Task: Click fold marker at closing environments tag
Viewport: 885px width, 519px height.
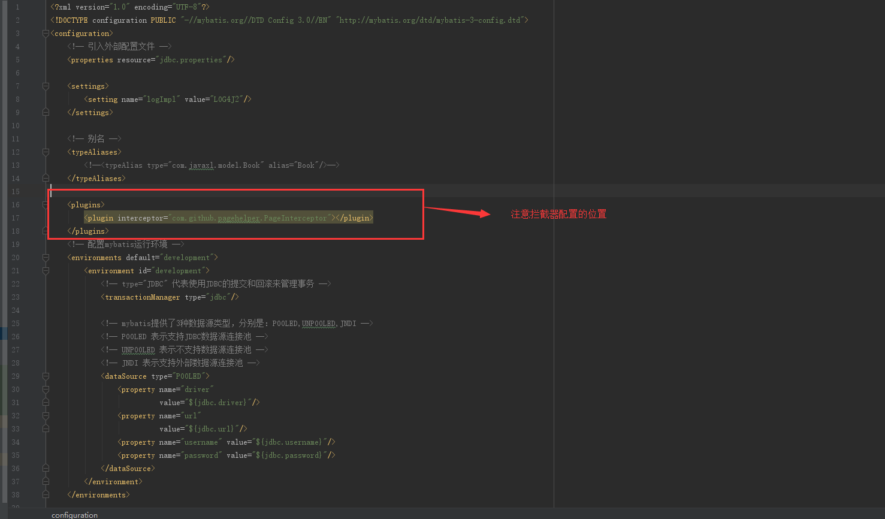Action: tap(46, 494)
